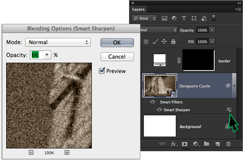Image resolution: width=243 pixels, height=160 pixels.
Task: Collapse Dunguaire Castle smart filters list arrow
Action: (x=234, y=85)
